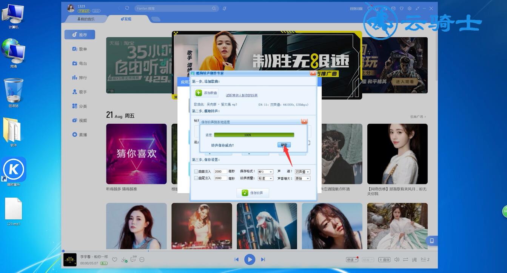Switch KuGou to mini mode icon
The image size is (507, 273).
(x=417, y=8)
